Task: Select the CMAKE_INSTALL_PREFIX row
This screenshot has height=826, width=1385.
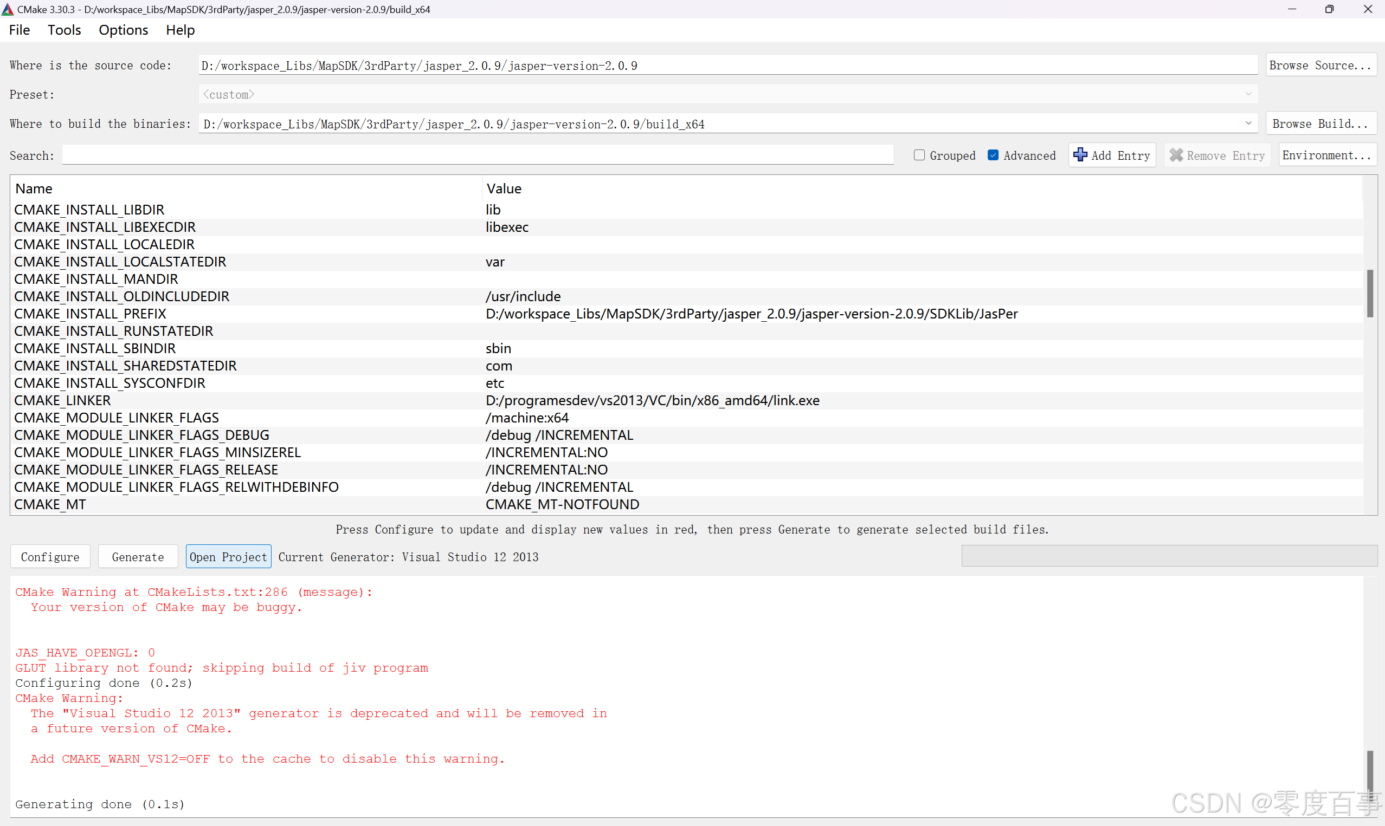Action: click(x=90, y=314)
